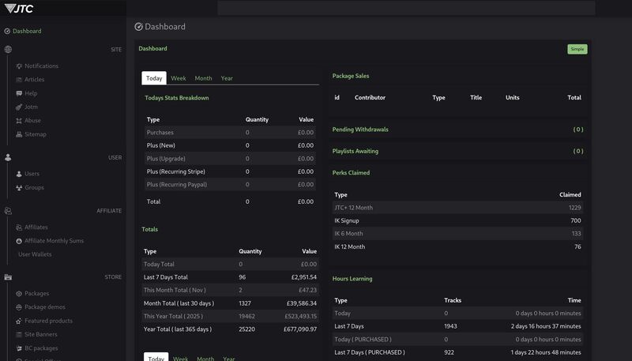Click 'Plus (Recurring Stripe)' row
The width and height of the screenshot is (632, 361).
[x=230, y=171]
